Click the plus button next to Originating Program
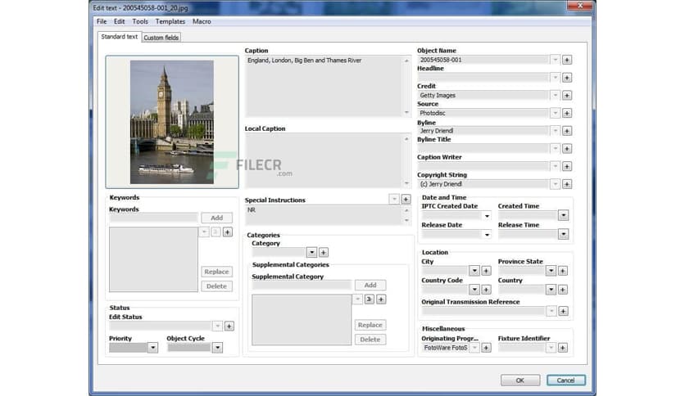Image resolution: width=685 pixels, height=396 pixels. pyautogui.click(x=486, y=348)
